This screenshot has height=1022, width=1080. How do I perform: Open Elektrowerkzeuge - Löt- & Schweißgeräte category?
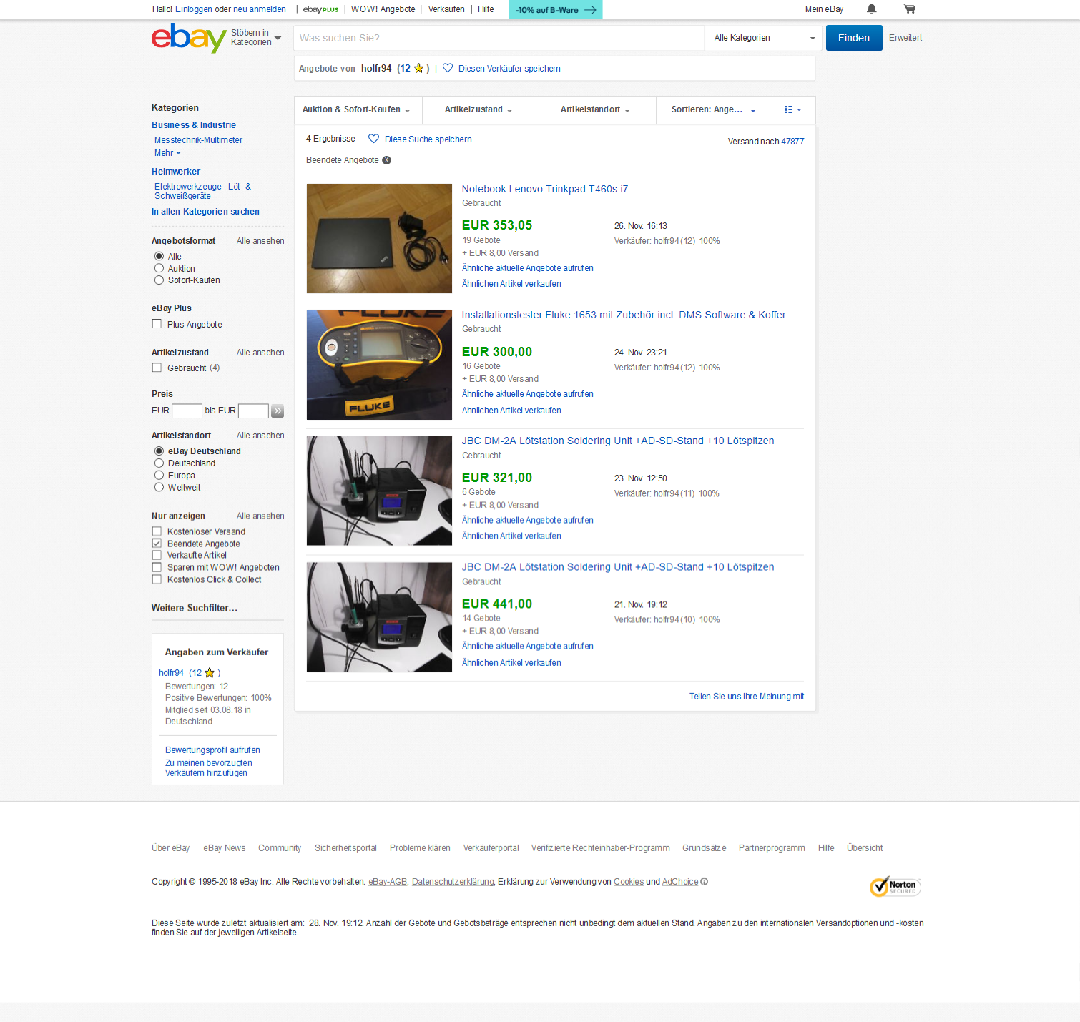click(202, 191)
